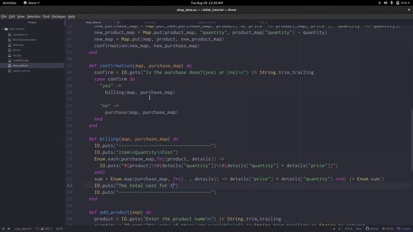This screenshot has height=232, width=413.
Task: Click Activities in the top bar
Action: (9, 3)
